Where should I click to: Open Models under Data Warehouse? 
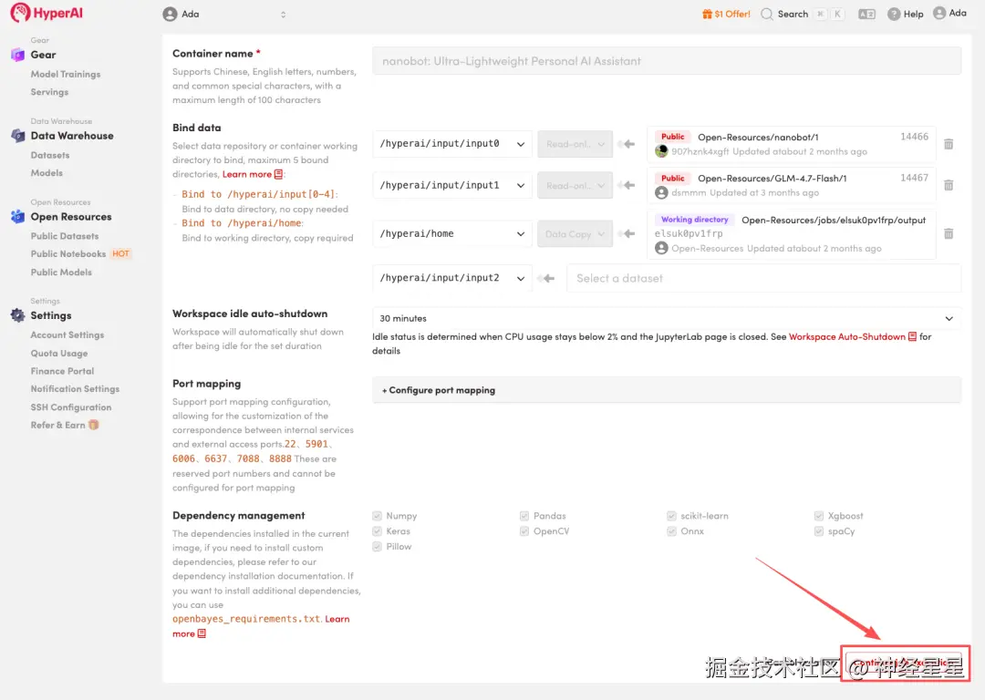tap(47, 172)
